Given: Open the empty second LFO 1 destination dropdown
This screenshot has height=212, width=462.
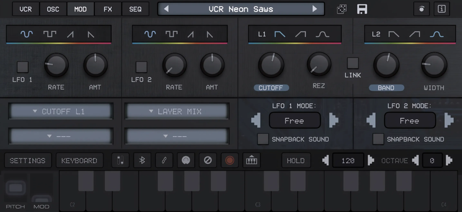Looking at the screenshot, I should pos(60,136).
